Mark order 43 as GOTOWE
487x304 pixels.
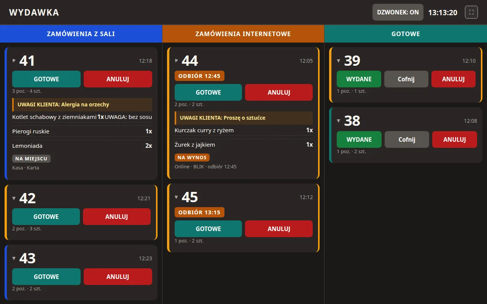coord(46,277)
